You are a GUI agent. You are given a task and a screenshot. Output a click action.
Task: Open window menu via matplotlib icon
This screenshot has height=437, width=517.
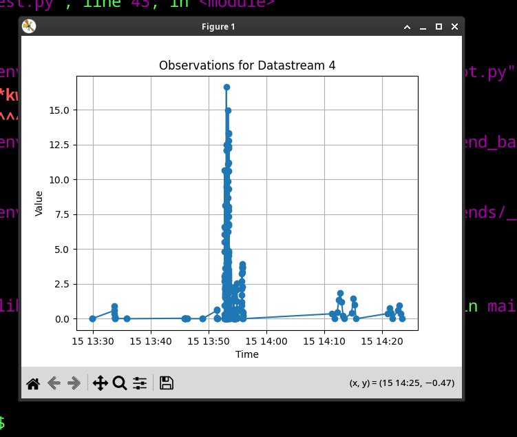click(29, 27)
